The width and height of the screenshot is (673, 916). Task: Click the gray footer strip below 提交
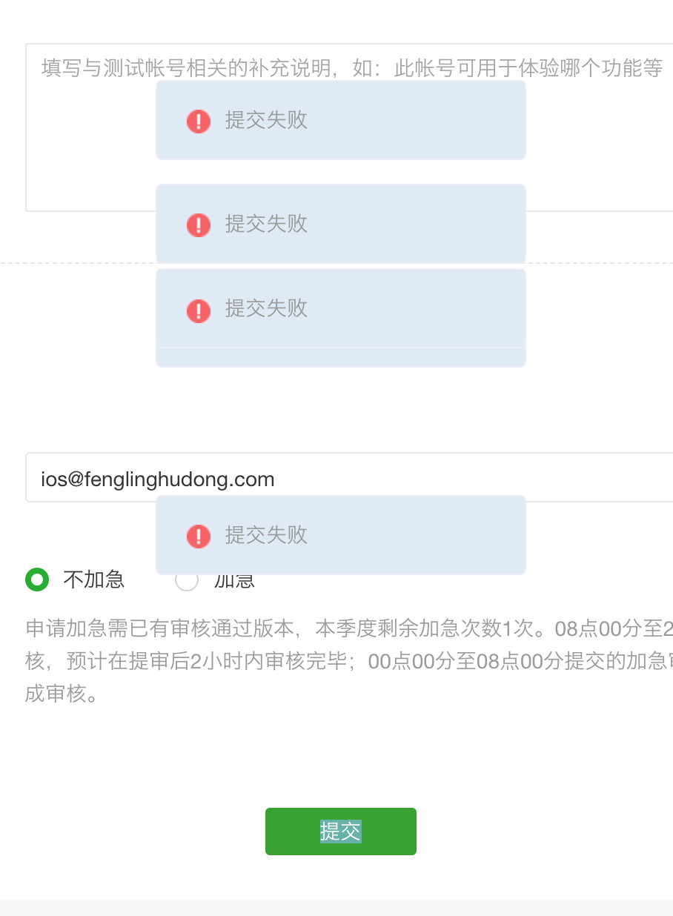click(x=336, y=908)
